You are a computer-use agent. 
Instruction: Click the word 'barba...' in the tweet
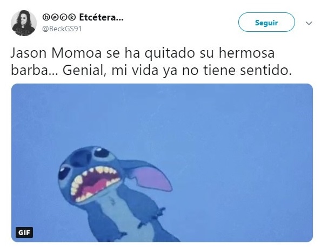[35, 70]
